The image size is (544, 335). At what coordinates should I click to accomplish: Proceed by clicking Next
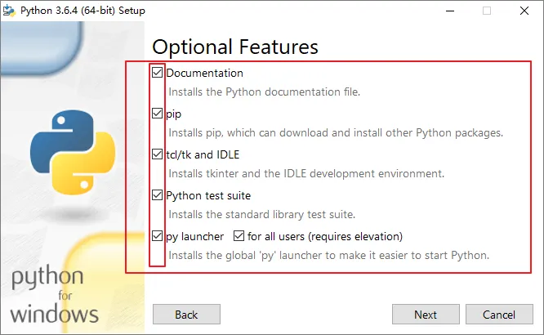click(x=426, y=315)
